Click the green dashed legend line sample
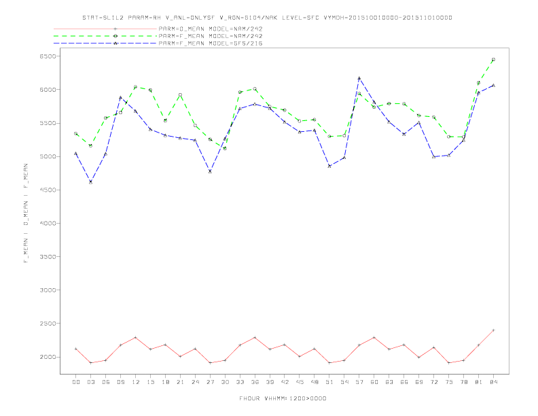Viewport: 538px width, 416px height. (x=105, y=36)
